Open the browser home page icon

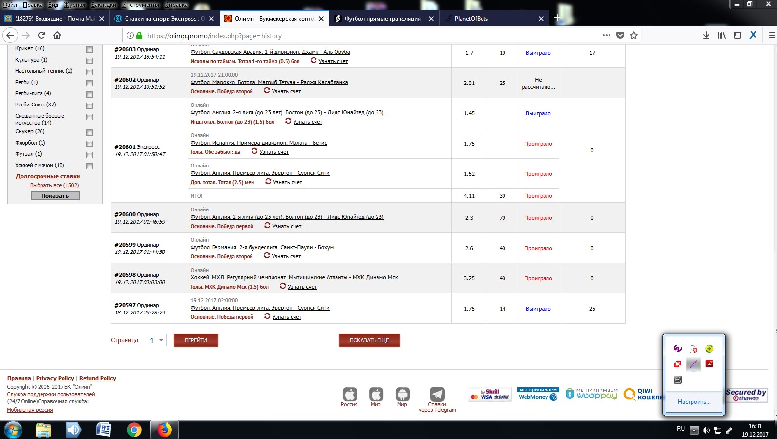coord(57,35)
